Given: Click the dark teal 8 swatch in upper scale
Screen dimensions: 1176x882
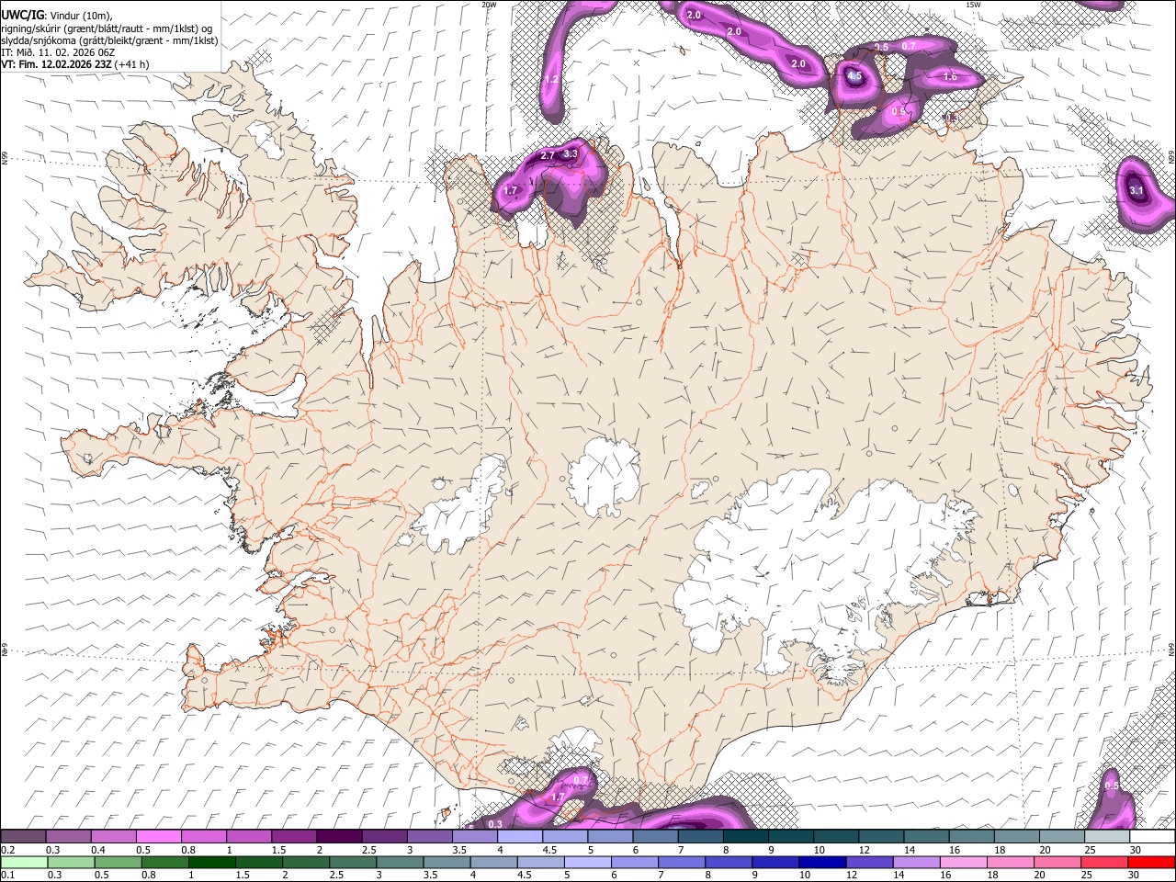Looking at the screenshot, I should (x=745, y=836).
